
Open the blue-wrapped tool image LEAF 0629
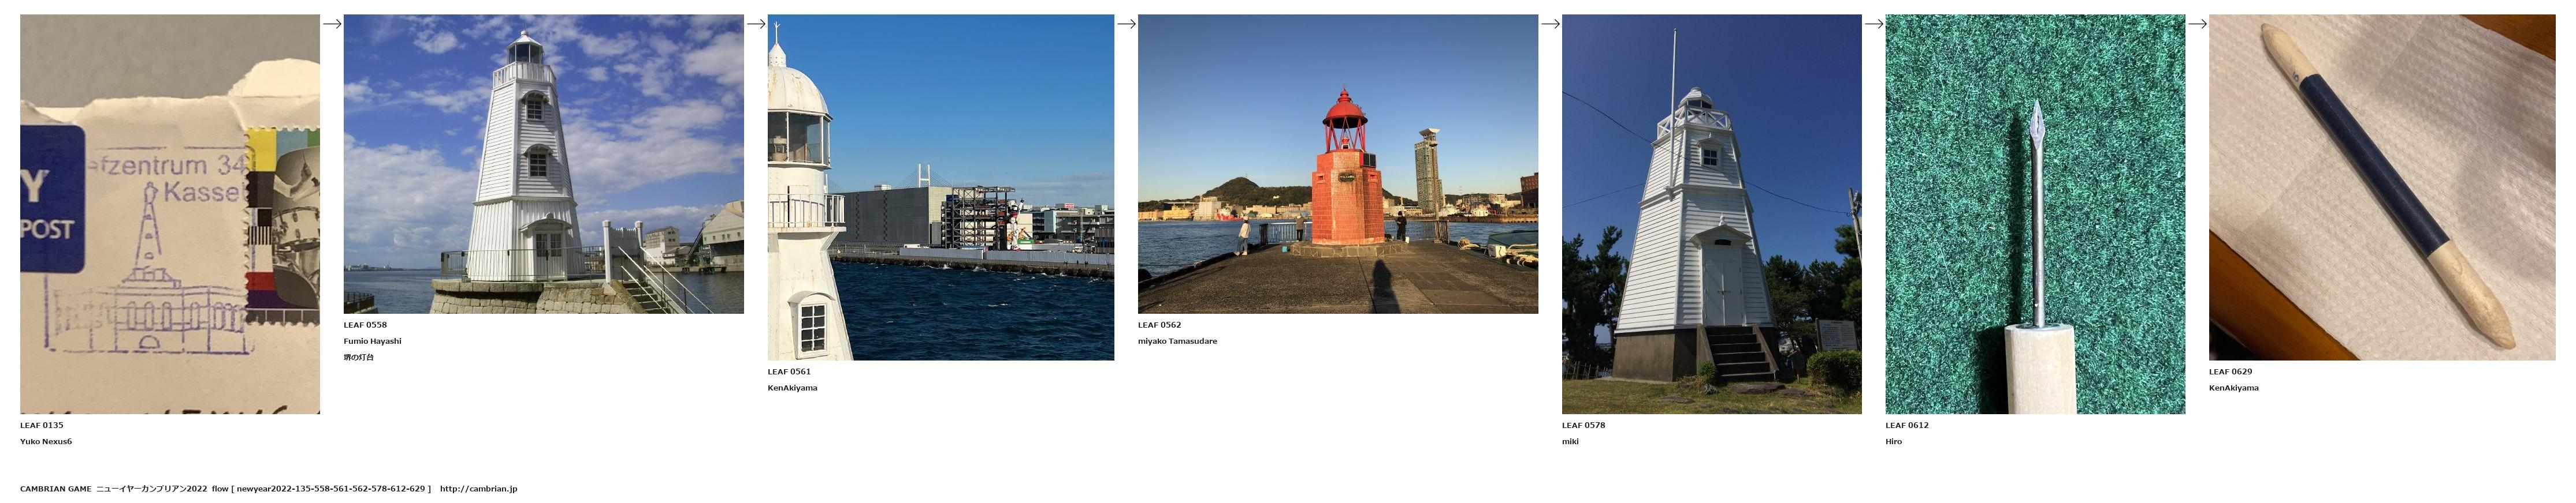click(2381, 187)
